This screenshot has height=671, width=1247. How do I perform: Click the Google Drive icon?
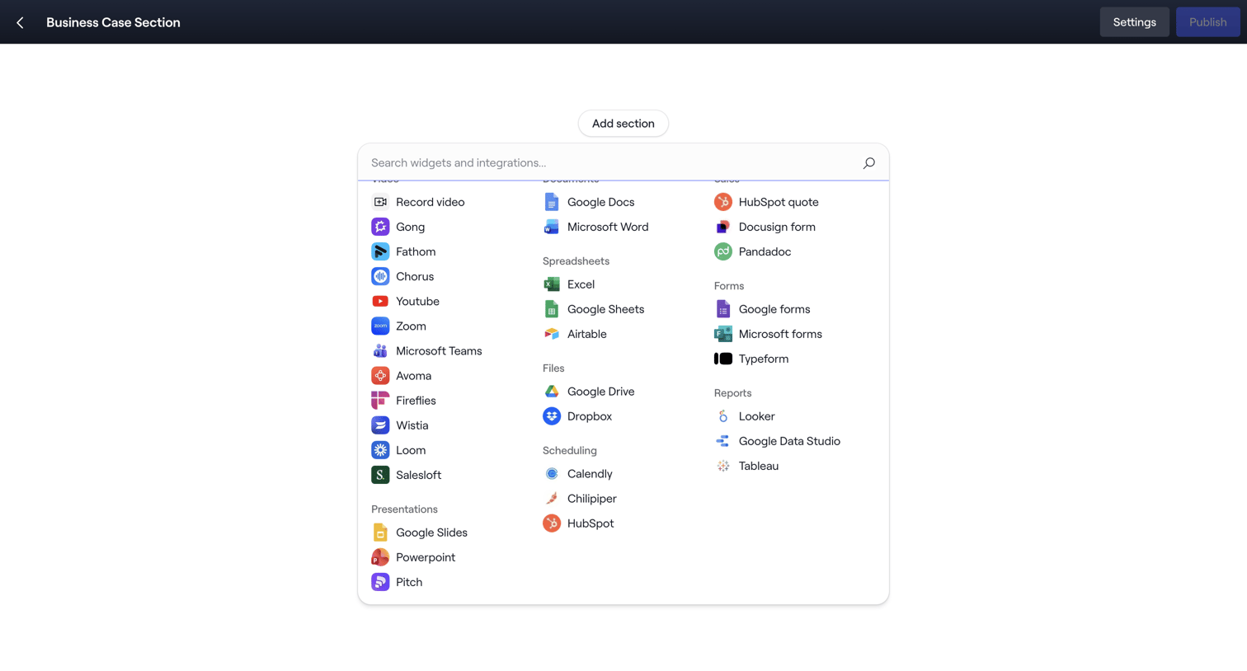point(552,392)
